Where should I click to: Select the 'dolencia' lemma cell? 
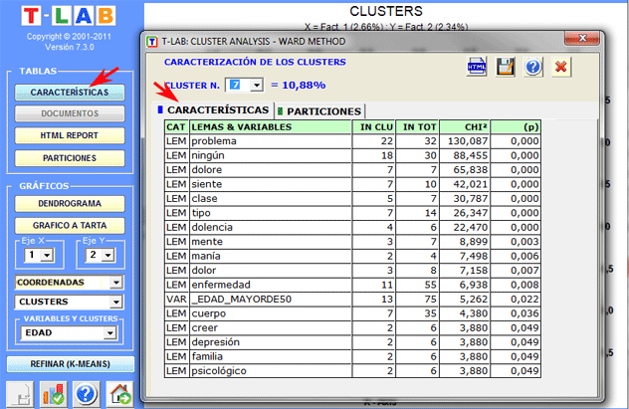(x=271, y=227)
